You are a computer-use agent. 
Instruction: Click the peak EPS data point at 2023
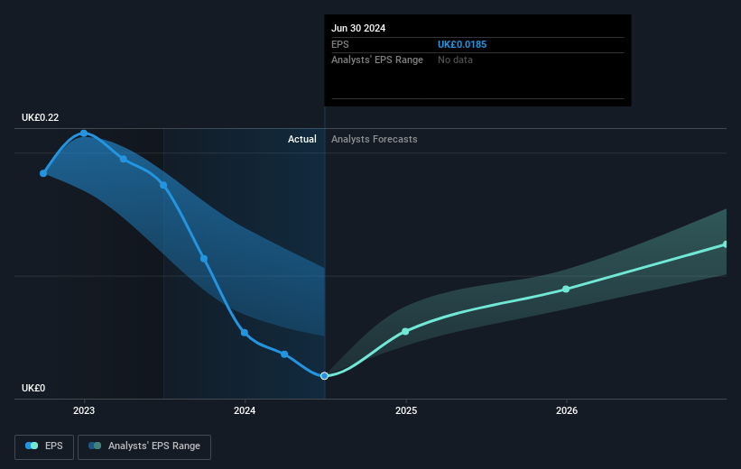tap(84, 133)
